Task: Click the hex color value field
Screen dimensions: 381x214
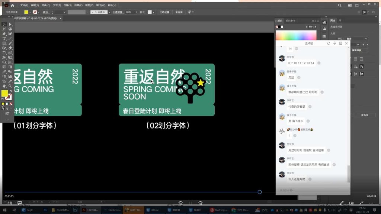Action: (312, 27)
